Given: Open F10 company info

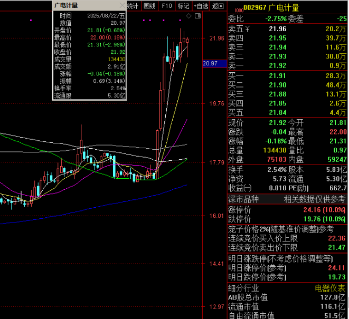Looking at the screenshot, I should point(167,6).
